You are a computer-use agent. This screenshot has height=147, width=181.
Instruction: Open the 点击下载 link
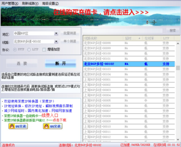point(59,120)
